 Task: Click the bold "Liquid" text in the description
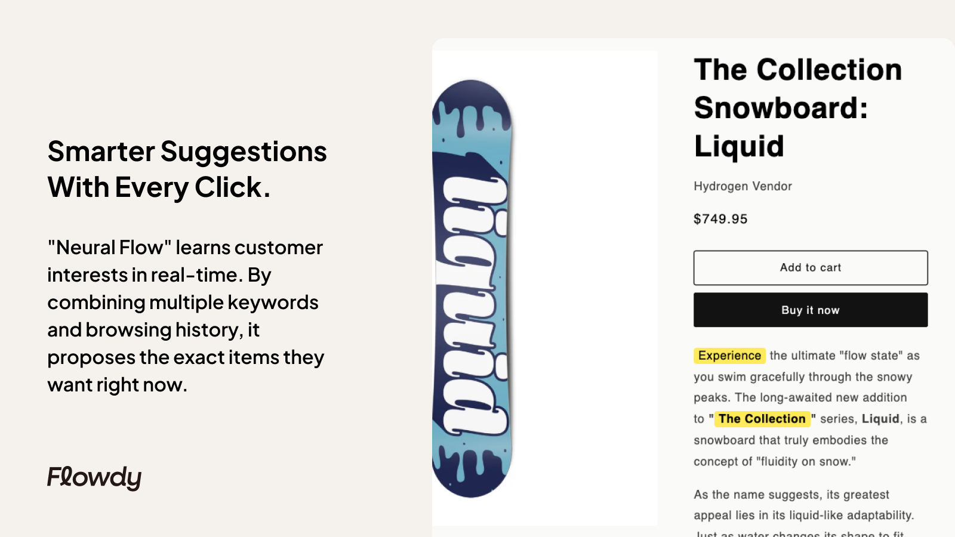coord(880,418)
